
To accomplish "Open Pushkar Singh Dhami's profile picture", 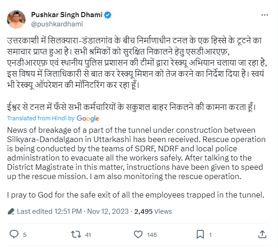I will pos(16,19).
